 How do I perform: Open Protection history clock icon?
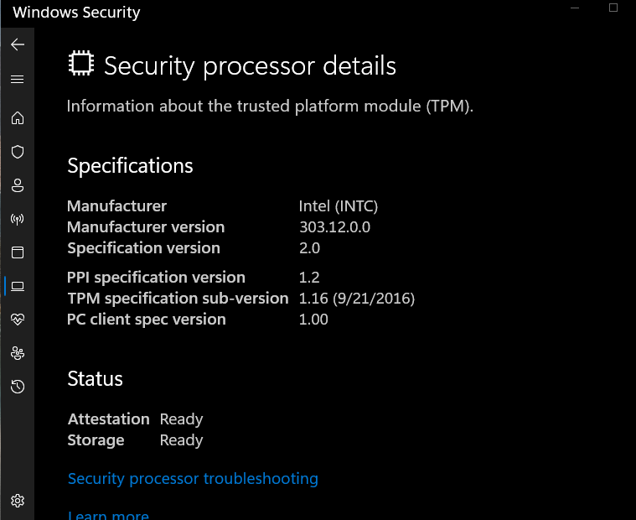pyautogui.click(x=18, y=387)
